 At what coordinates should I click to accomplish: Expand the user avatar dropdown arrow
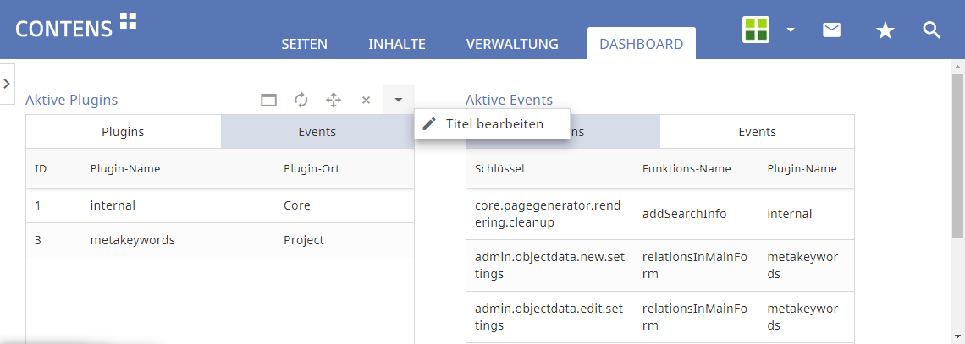[x=790, y=30]
